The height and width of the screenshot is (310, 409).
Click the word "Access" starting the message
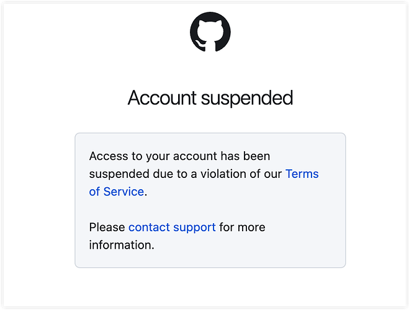(x=109, y=156)
